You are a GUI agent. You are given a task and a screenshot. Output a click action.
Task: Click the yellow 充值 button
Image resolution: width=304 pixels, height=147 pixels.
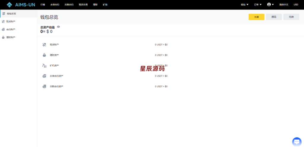(256, 17)
